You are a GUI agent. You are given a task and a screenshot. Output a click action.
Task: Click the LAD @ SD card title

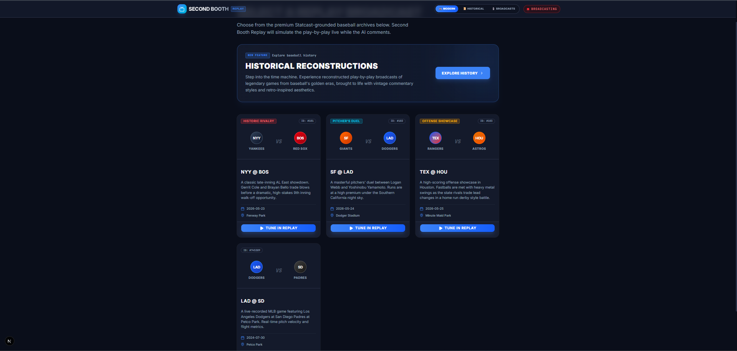pos(253,301)
